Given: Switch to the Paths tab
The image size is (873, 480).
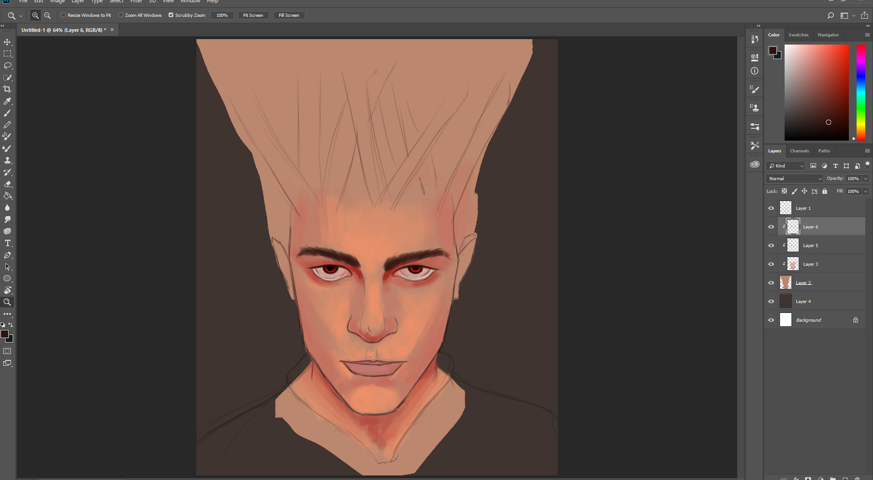Looking at the screenshot, I should click(824, 151).
